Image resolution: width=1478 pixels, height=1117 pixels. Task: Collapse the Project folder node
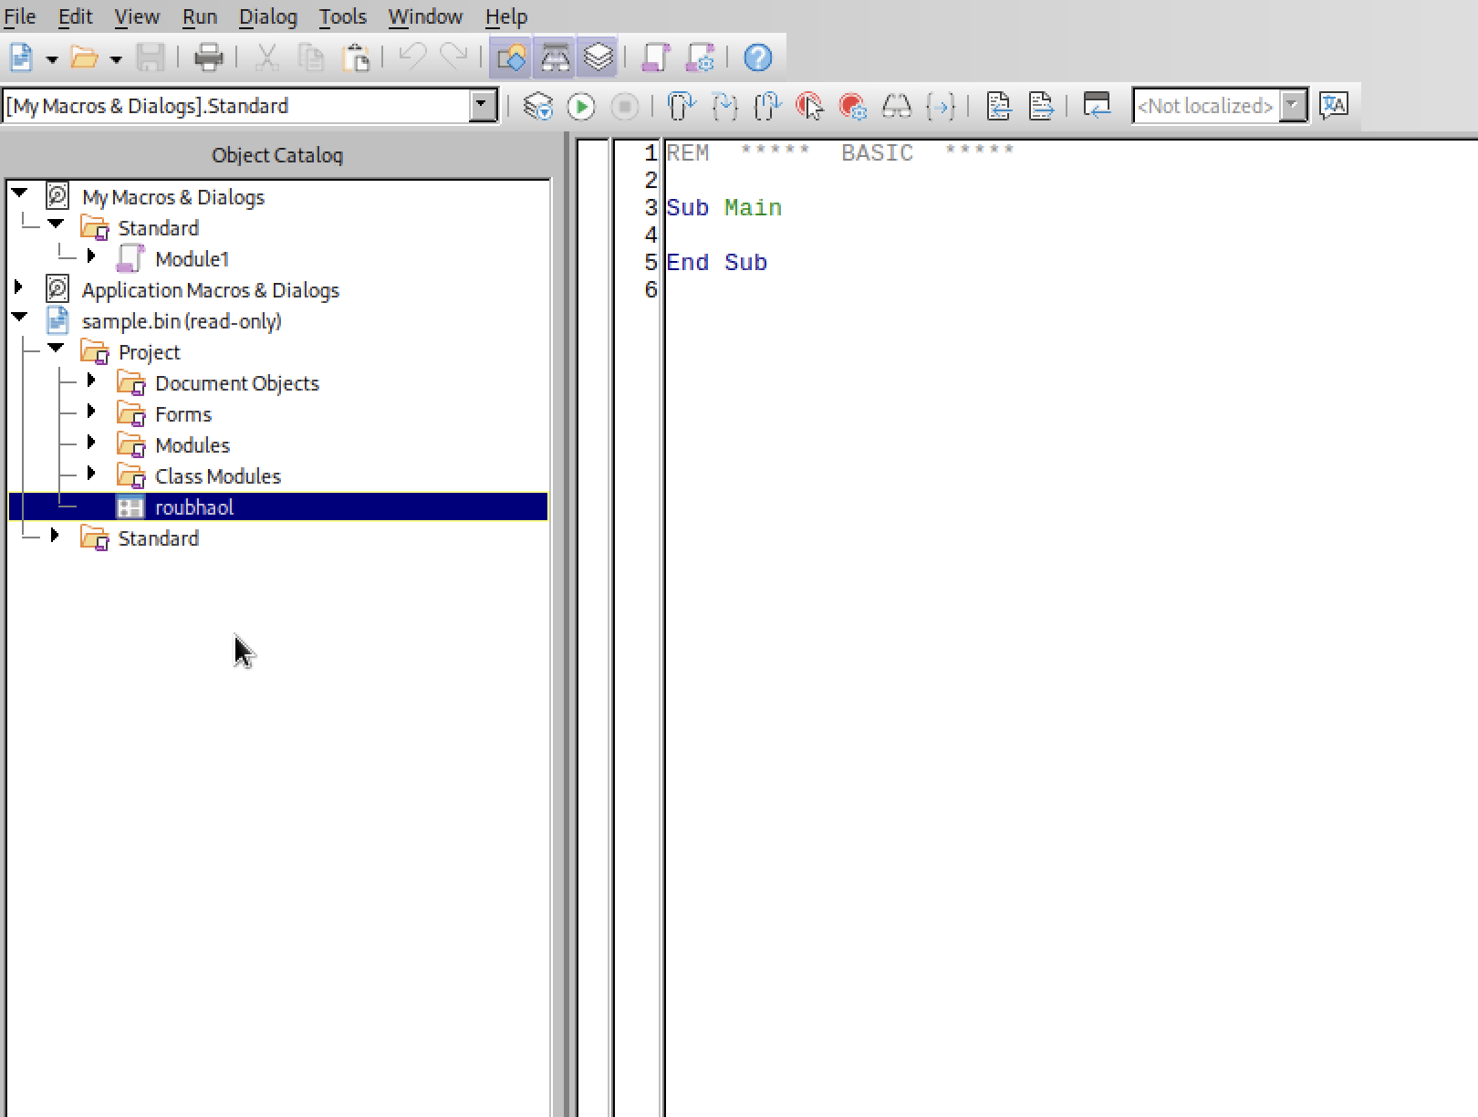pos(56,348)
